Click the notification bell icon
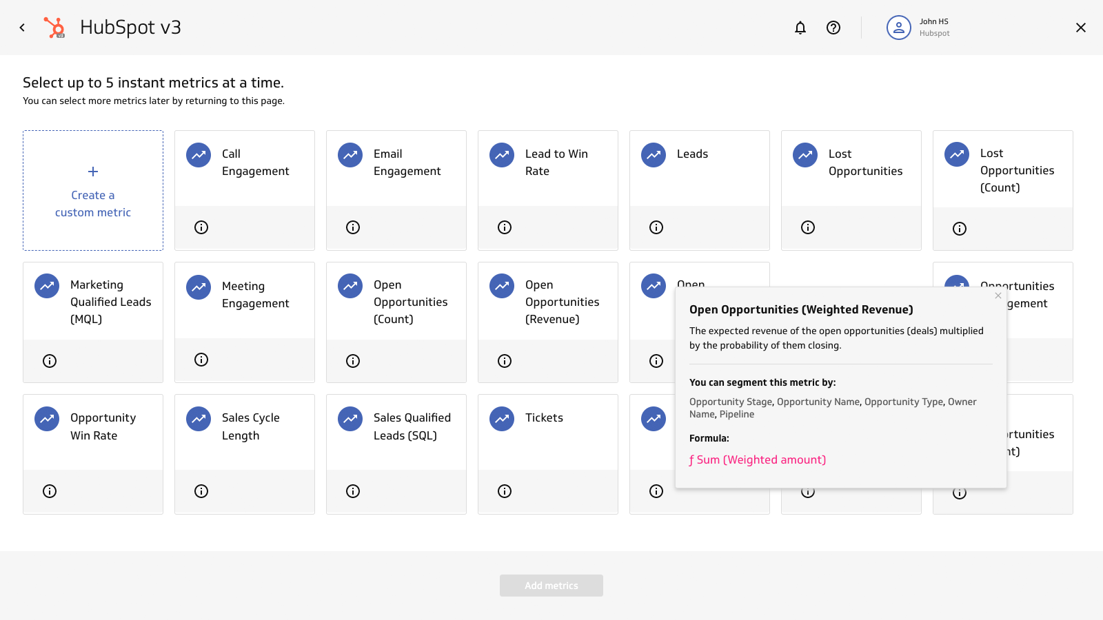The image size is (1103, 620). pyautogui.click(x=800, y=28)
